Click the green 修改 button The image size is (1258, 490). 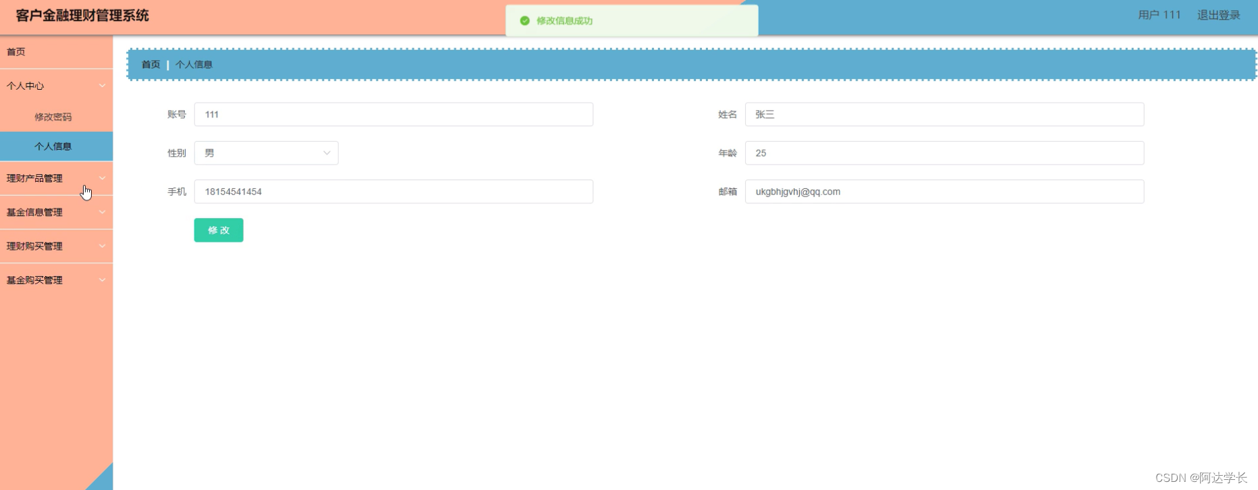click(x=219, y=230)
